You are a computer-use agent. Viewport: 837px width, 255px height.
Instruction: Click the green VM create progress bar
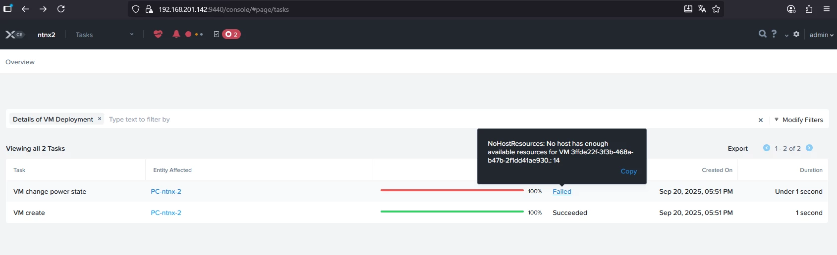[x=452, y=212]
